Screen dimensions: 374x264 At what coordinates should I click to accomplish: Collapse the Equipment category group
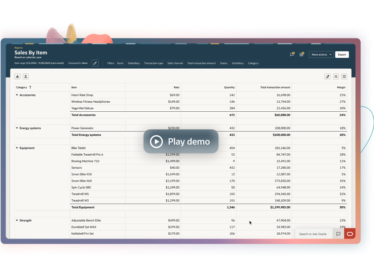(x=17, y=148)
